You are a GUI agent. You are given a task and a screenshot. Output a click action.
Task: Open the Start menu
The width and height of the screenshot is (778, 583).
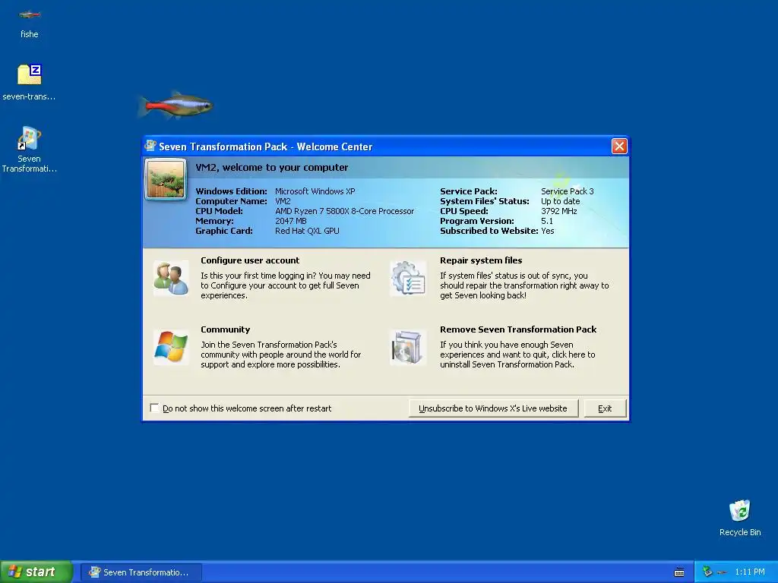click(36, 572)
